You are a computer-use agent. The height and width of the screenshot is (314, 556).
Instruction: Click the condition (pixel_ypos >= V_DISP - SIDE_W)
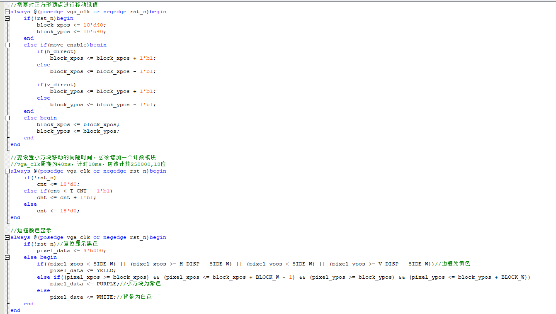tap(380, 264)
